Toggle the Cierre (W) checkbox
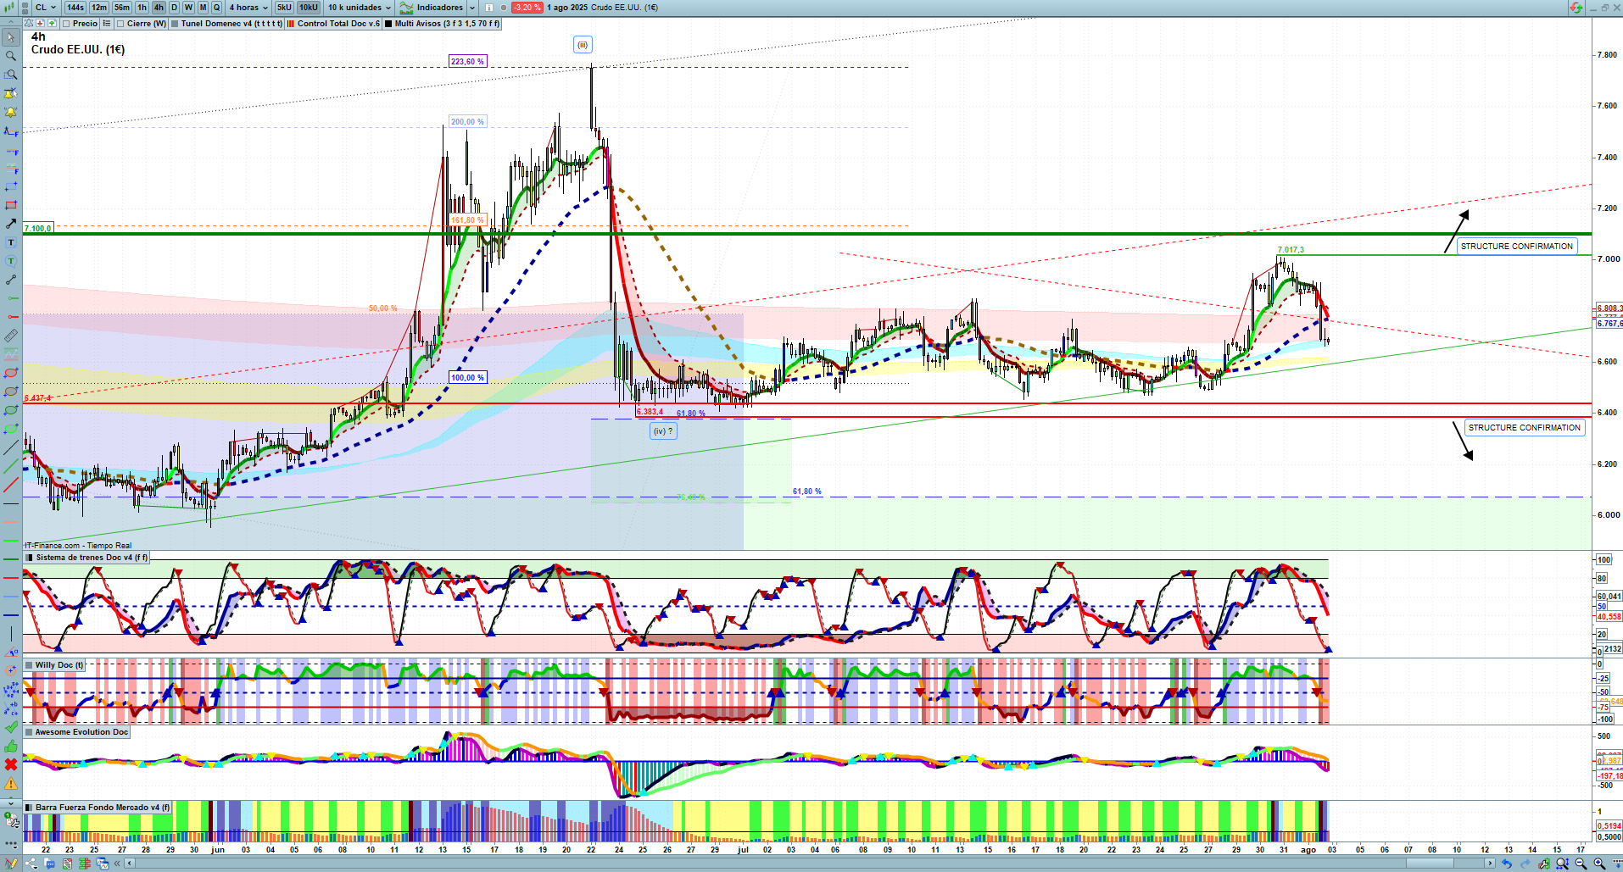The width and height of the screenshot is (1623, 872). tap(120, 24)
